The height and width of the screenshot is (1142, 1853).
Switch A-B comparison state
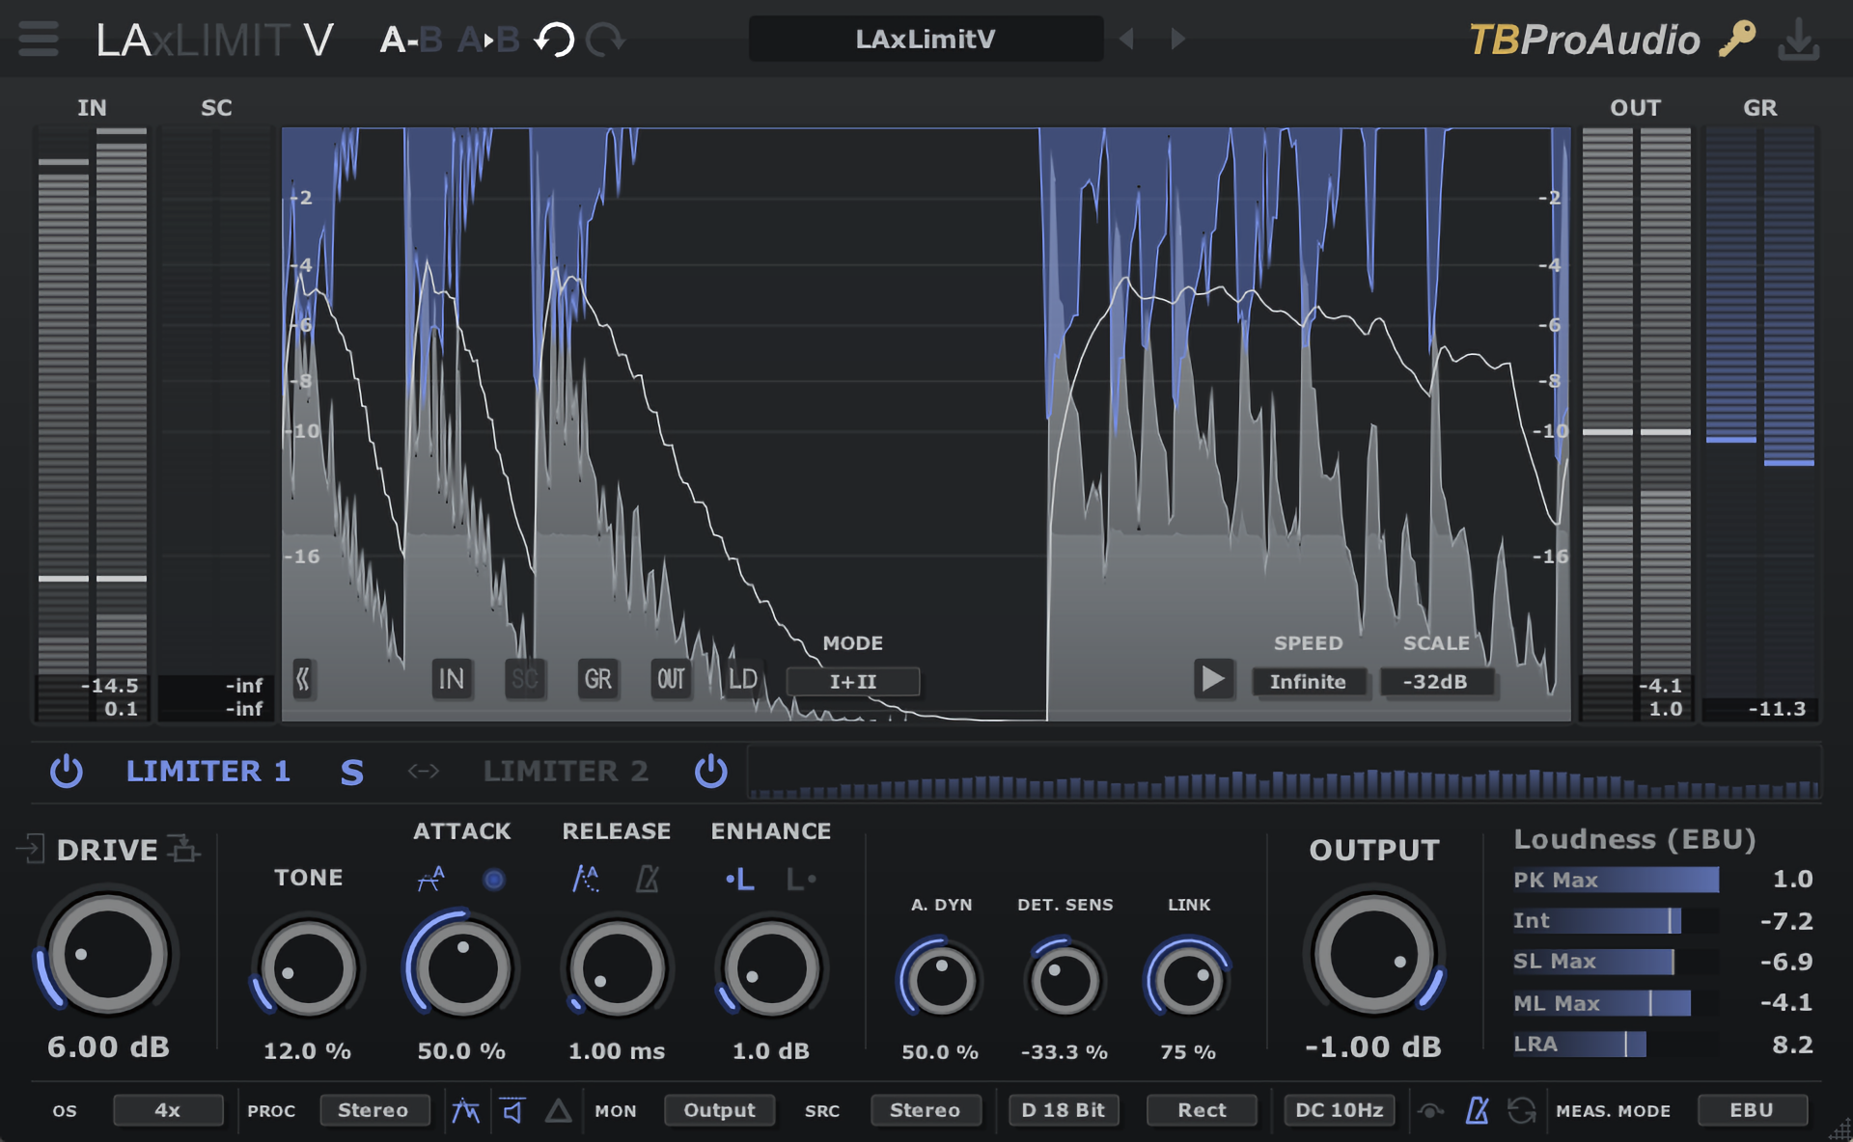pyautogui.click(x=411, y=40)
